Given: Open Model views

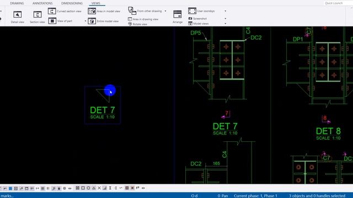Looking at the screenshot, I should (199, 24).
